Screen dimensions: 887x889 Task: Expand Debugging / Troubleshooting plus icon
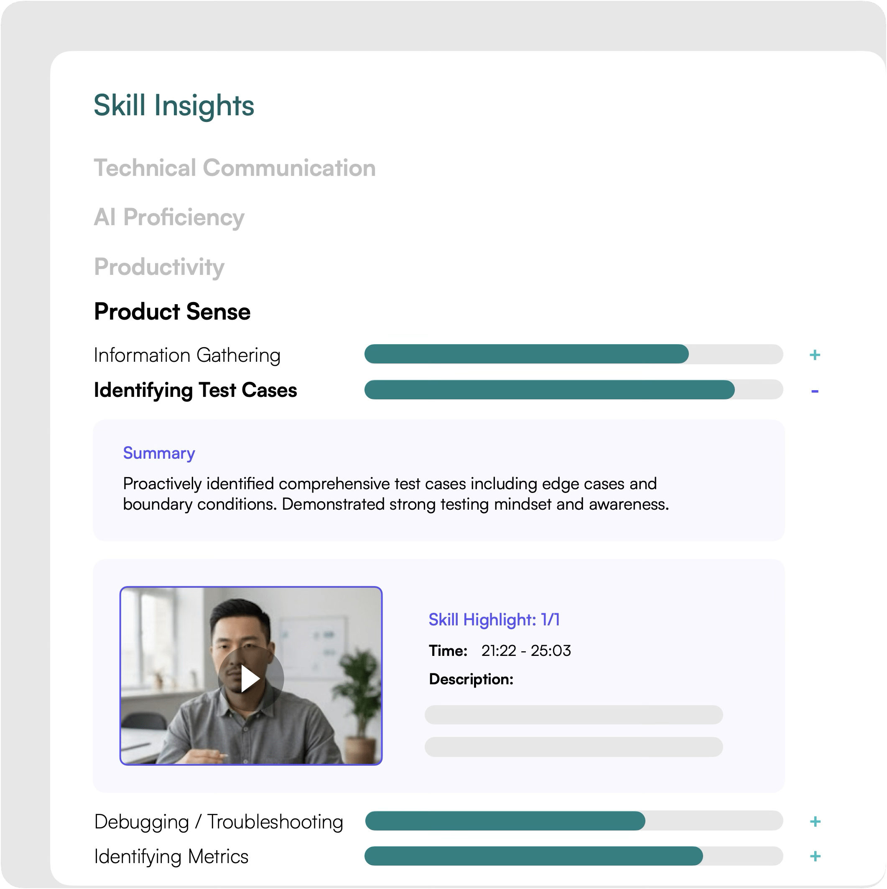pyautogui.click(x=815, y=821)
